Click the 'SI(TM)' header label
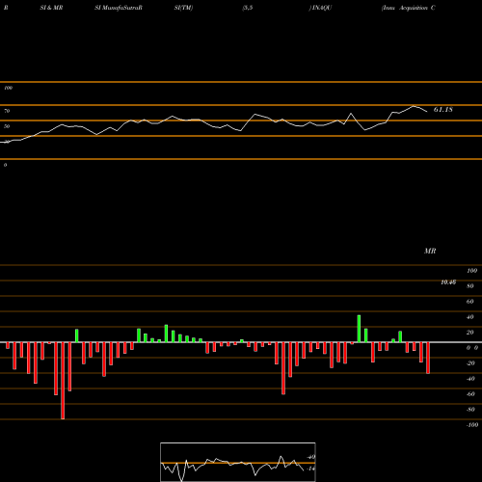The height and width of the screenshot is (482, 482). pyautogui.click(x=183, y=8)
